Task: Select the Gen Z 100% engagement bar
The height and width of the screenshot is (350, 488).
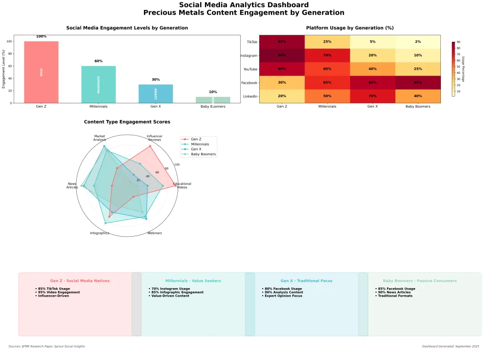Action: click(x=41, y=72)
